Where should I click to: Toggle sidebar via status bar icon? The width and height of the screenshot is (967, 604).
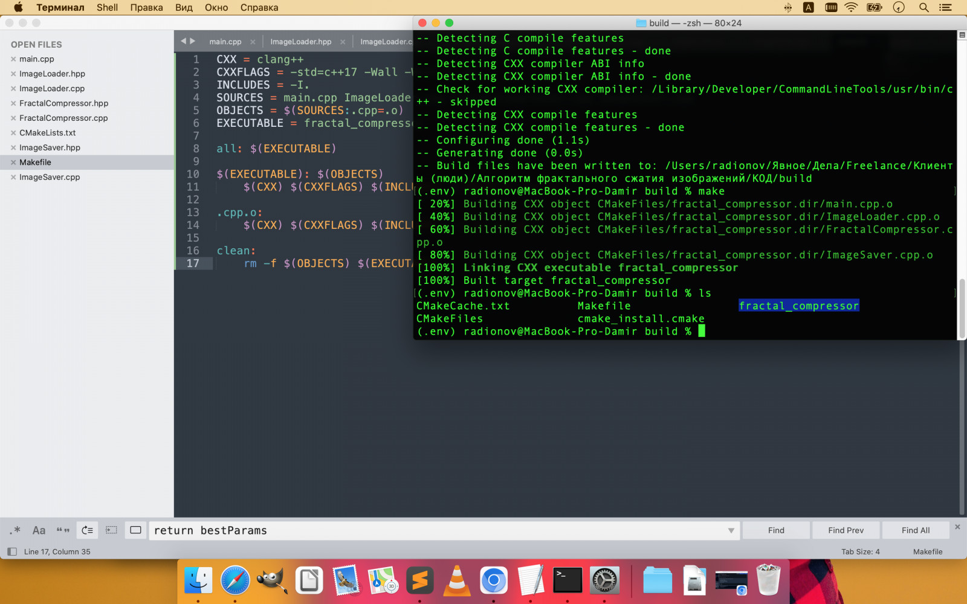click(11, 551)
